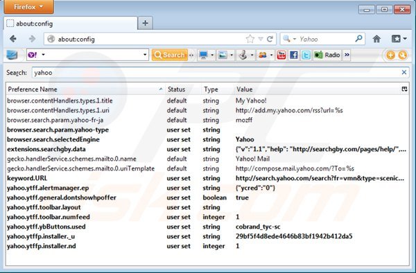
Task: Open the Facebook toolbar shortcut
Action: (293, 55)
